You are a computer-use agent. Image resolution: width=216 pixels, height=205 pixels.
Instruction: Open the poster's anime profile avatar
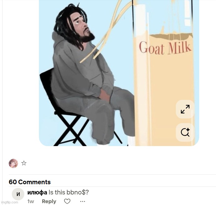point(13,163)
